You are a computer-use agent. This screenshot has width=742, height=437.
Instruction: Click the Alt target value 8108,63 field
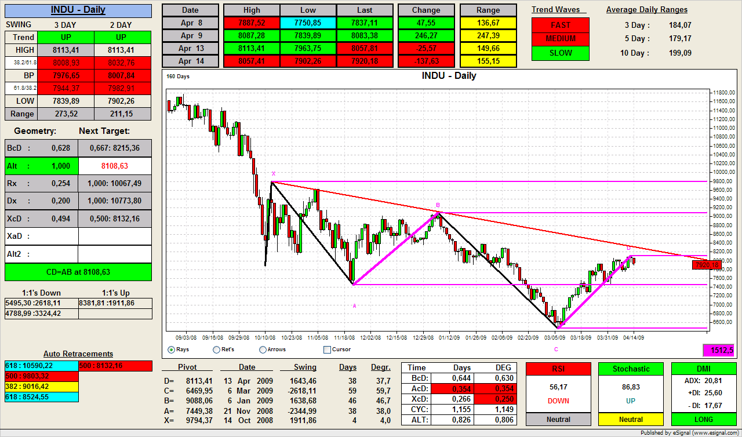[114, 166]
